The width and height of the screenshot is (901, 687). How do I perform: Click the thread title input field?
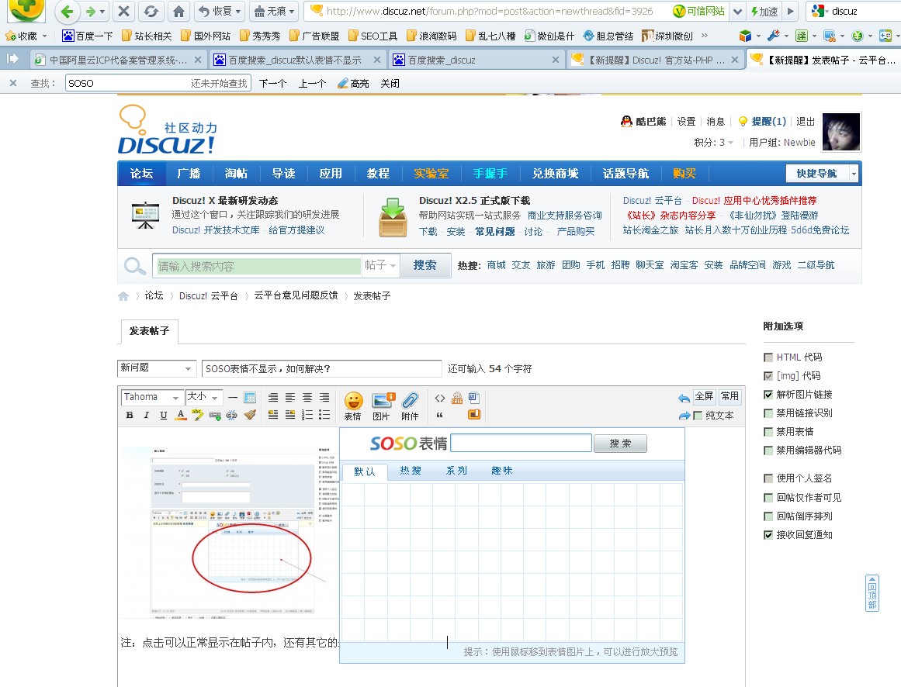click(321, 368)
